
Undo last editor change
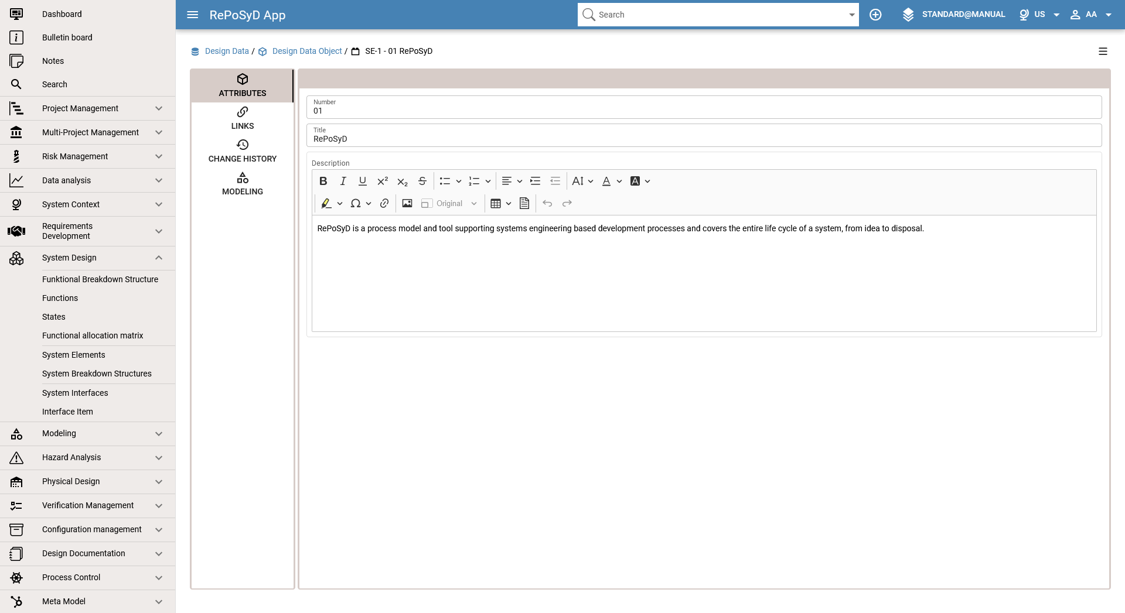pos(547,204)
